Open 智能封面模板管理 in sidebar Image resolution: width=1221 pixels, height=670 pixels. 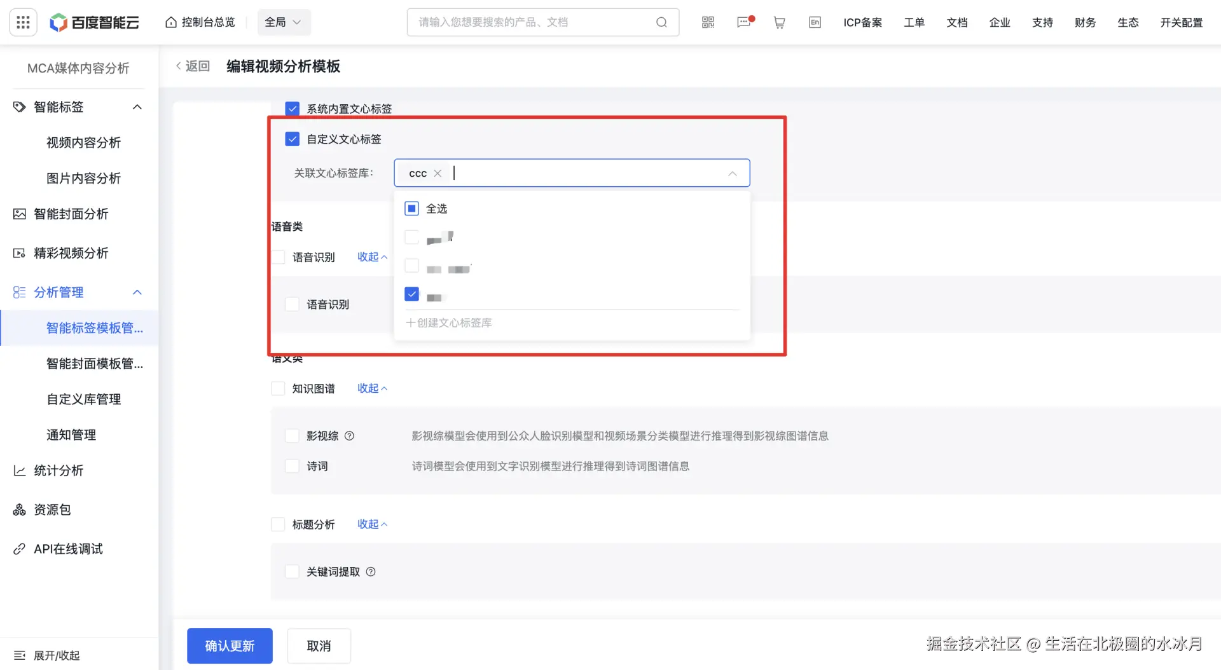(x=95, y=364)
